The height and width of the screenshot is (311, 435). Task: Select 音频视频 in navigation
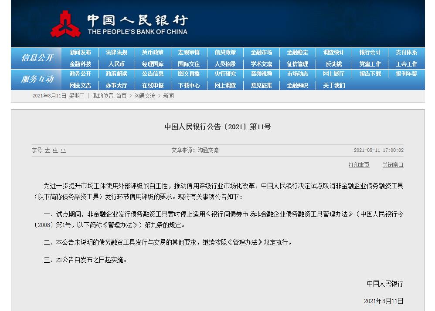[x=262, y=74]
